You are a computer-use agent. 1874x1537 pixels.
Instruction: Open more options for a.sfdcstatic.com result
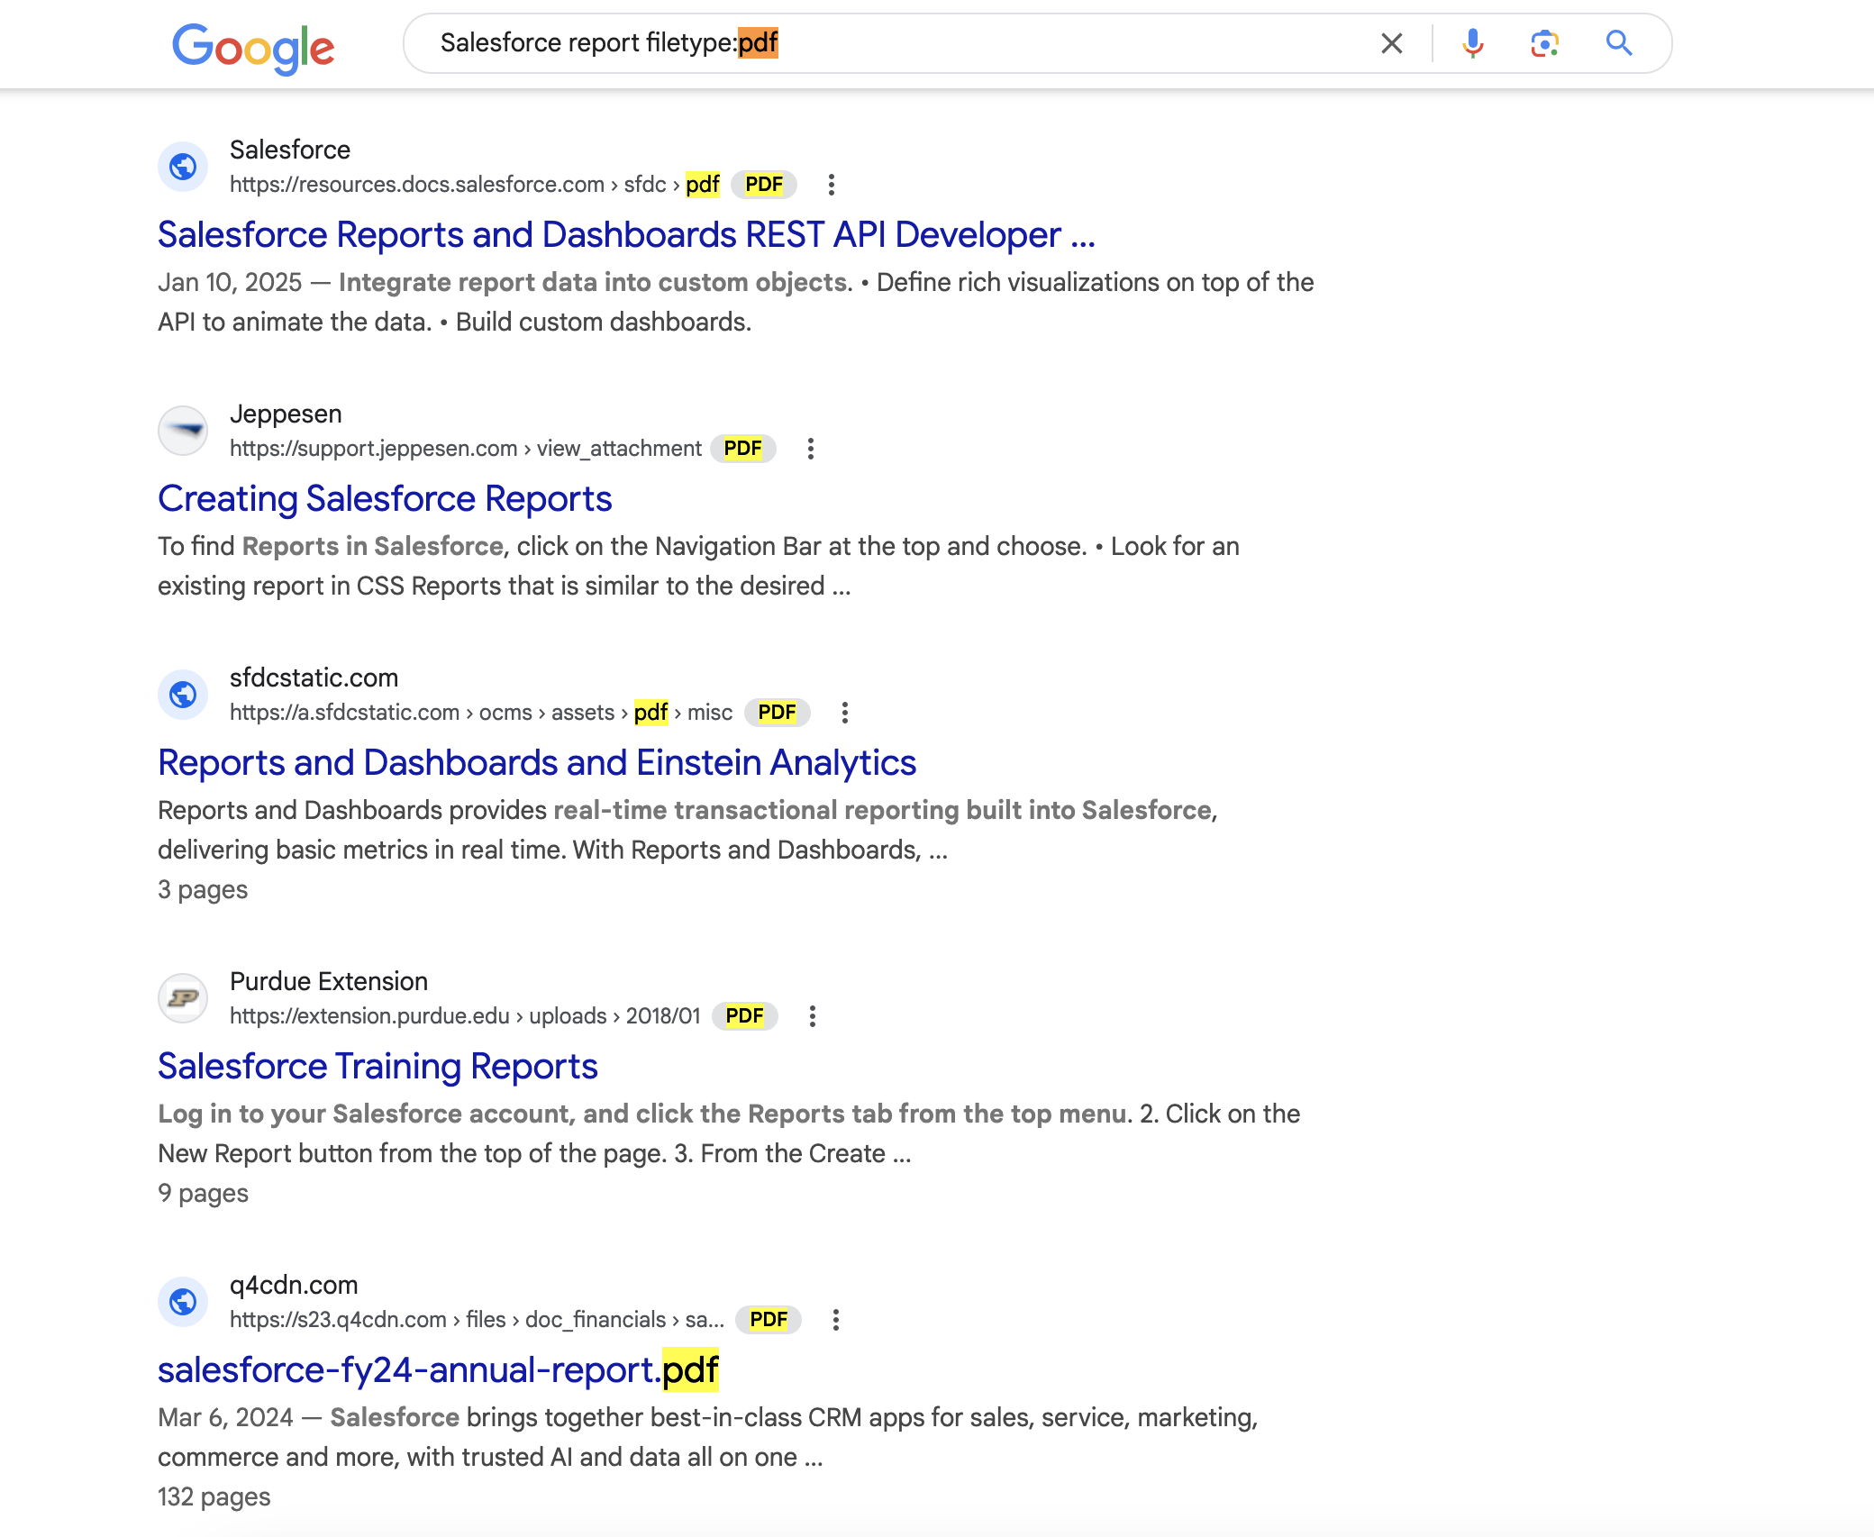(845, 713)
